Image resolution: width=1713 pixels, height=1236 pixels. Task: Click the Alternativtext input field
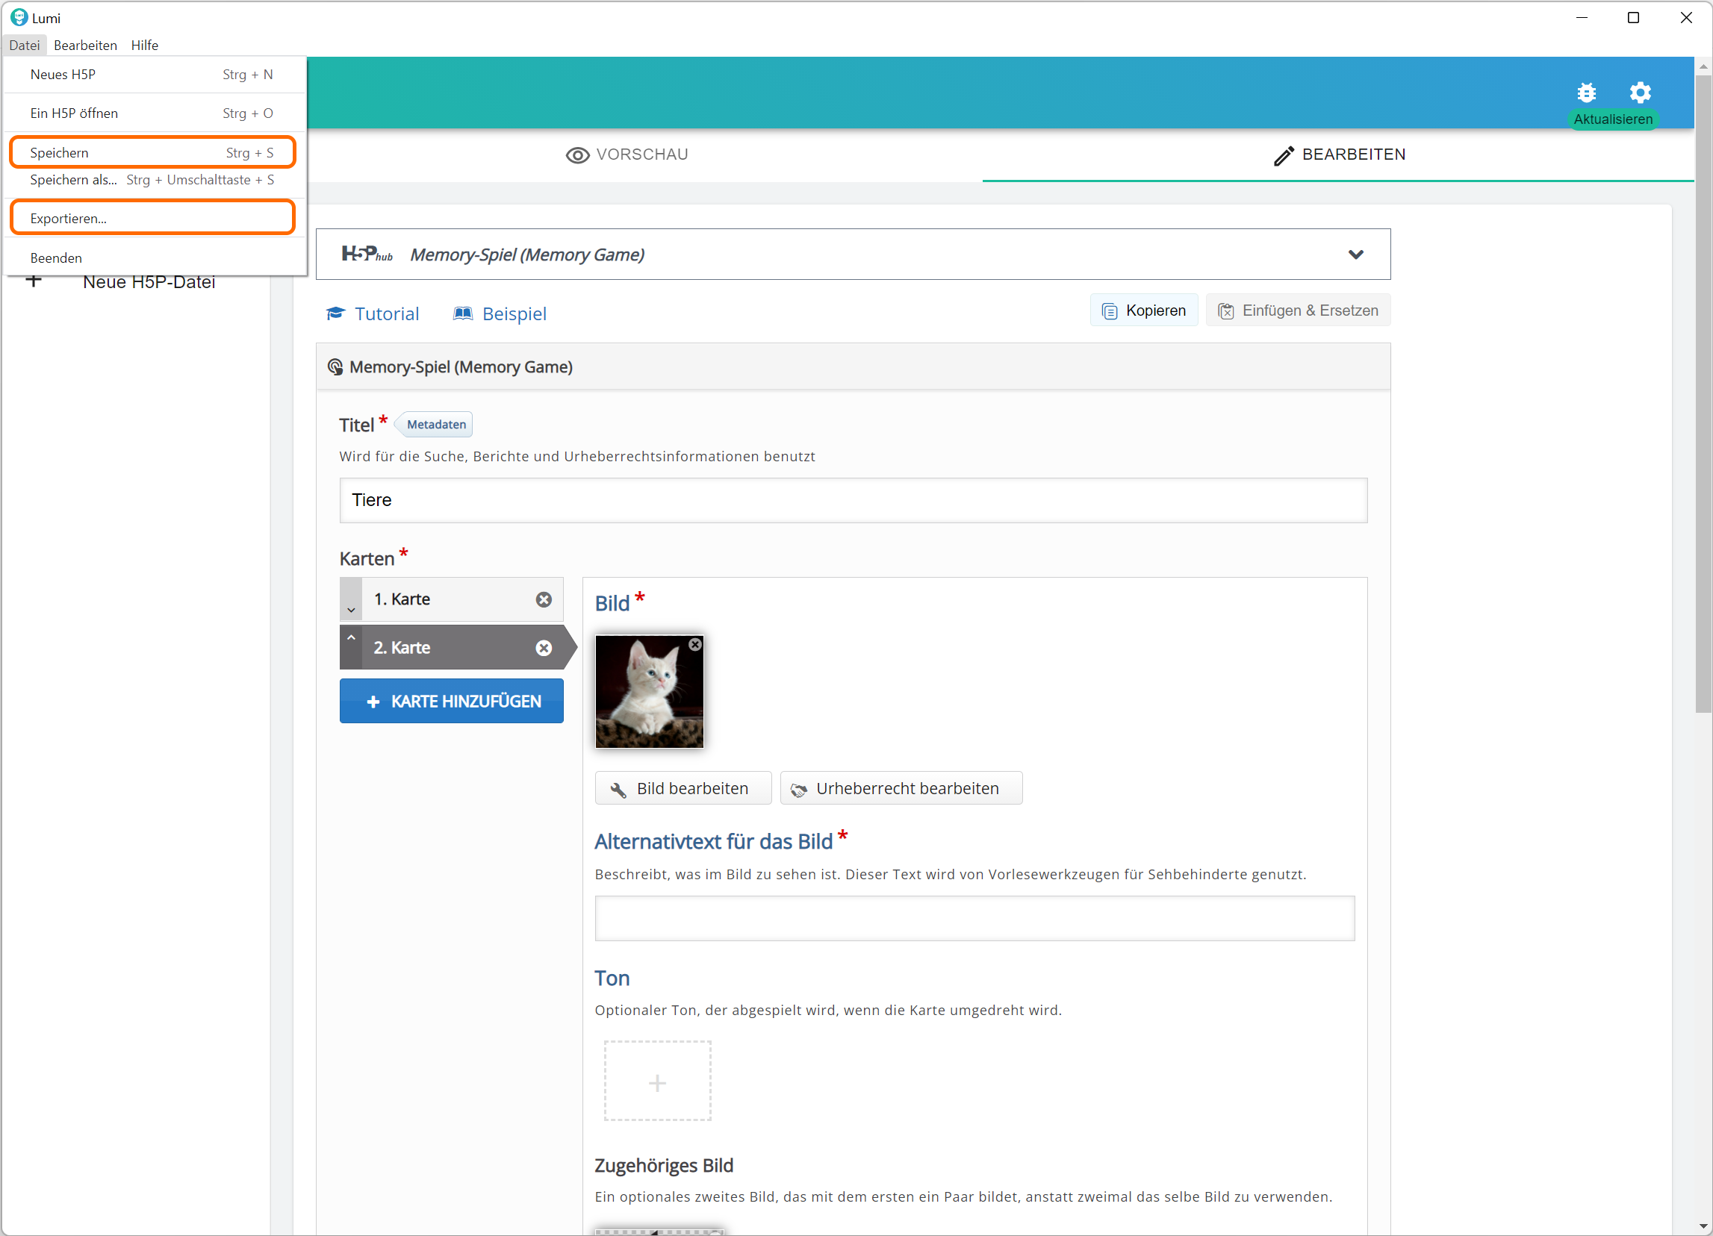[974, 918]
